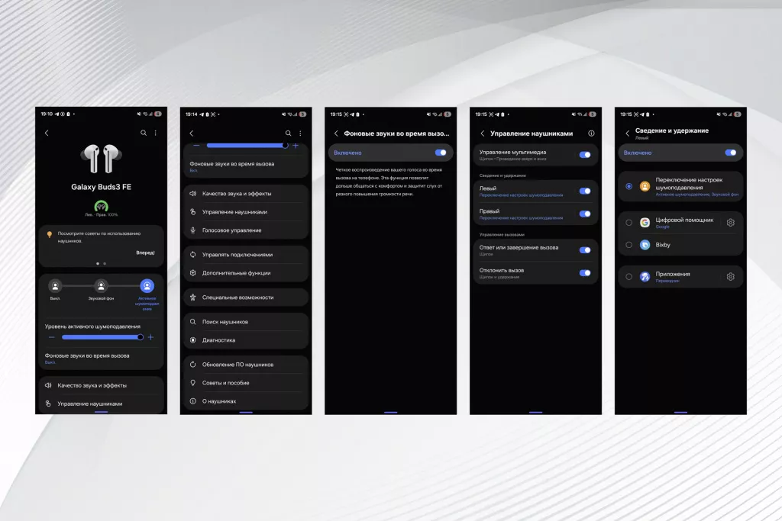Open info icon on Управление наушниками screen
This screenshot has height=521, width=782.
click(x=591, y=133)
